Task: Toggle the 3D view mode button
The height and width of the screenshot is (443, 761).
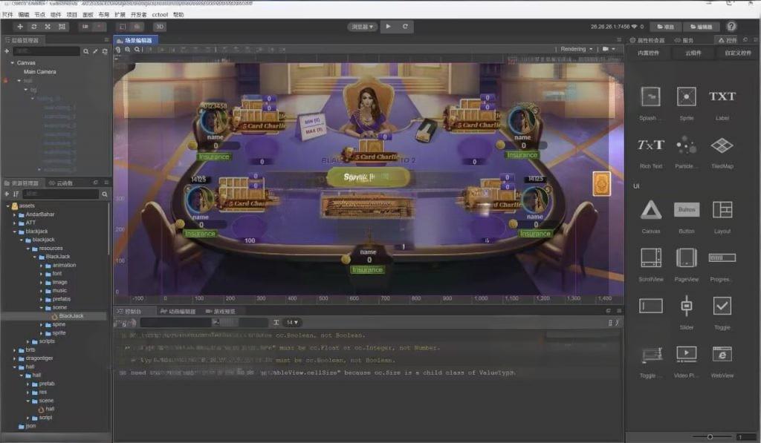Action: (x=159, y=27)
